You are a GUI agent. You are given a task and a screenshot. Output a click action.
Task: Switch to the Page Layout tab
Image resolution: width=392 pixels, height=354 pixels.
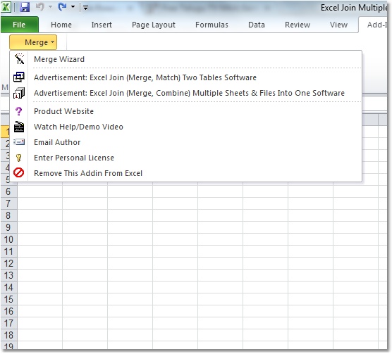[x=154, y=25]
